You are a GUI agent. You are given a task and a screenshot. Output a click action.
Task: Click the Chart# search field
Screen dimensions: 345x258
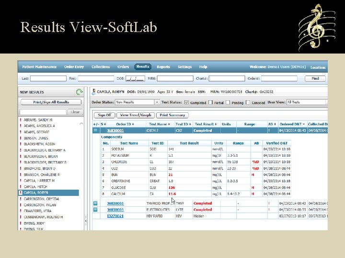tap(227, 78)
